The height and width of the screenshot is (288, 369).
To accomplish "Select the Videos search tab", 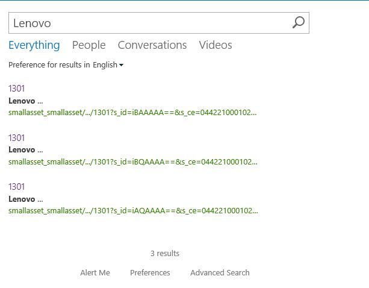I will [x=216, y=45].
